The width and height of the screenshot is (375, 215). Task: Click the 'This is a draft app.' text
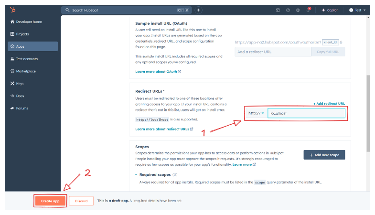tap(113, 201)
